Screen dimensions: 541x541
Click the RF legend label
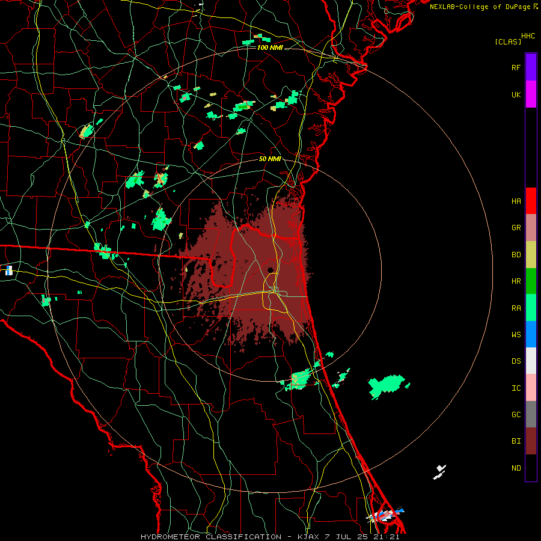point(516,67)
